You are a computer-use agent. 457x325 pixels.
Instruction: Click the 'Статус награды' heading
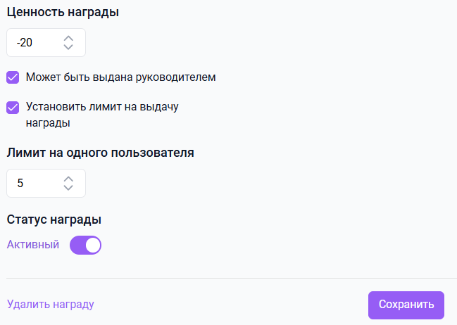coord(54,219)
